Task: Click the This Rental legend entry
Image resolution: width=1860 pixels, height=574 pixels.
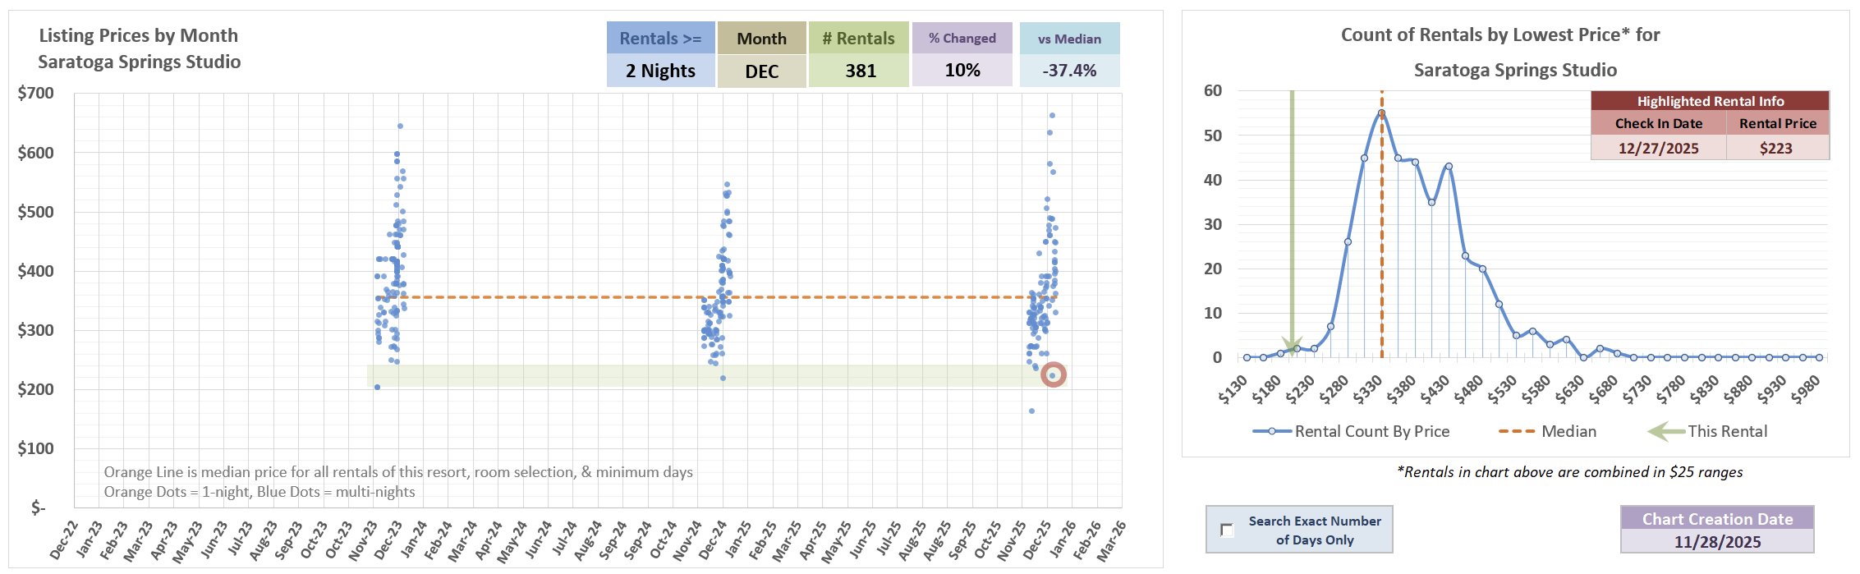Action: pyautogui.click(x=1708, y=431)
